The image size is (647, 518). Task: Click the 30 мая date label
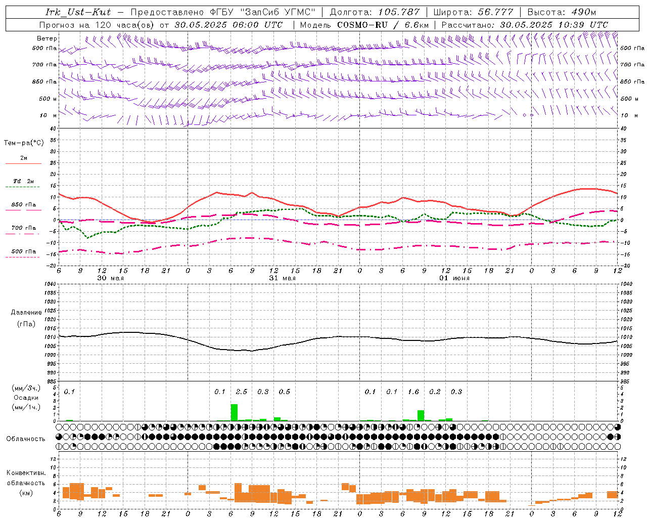pos(111,278)
